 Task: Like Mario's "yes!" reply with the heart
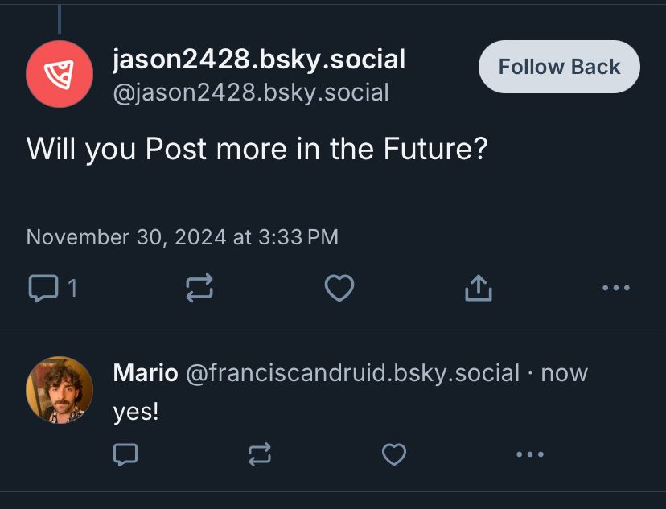pyautogui.click(x=394, y=454)
